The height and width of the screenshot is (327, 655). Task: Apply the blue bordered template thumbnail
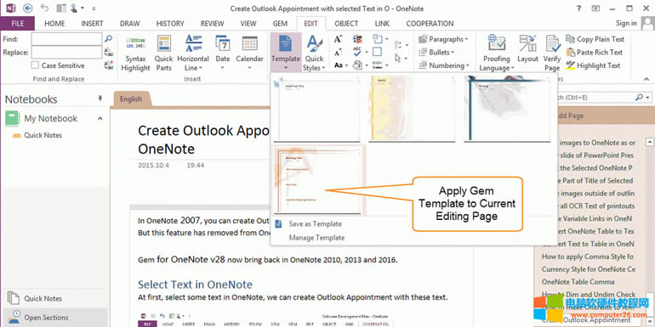pos(507,110)
